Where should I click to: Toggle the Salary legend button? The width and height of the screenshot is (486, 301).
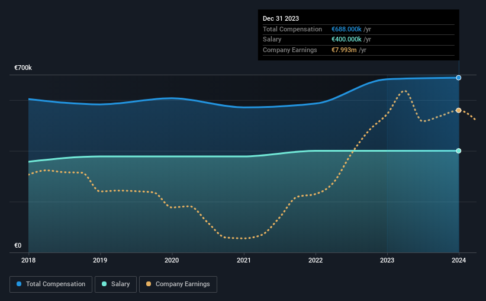point(115,284)
